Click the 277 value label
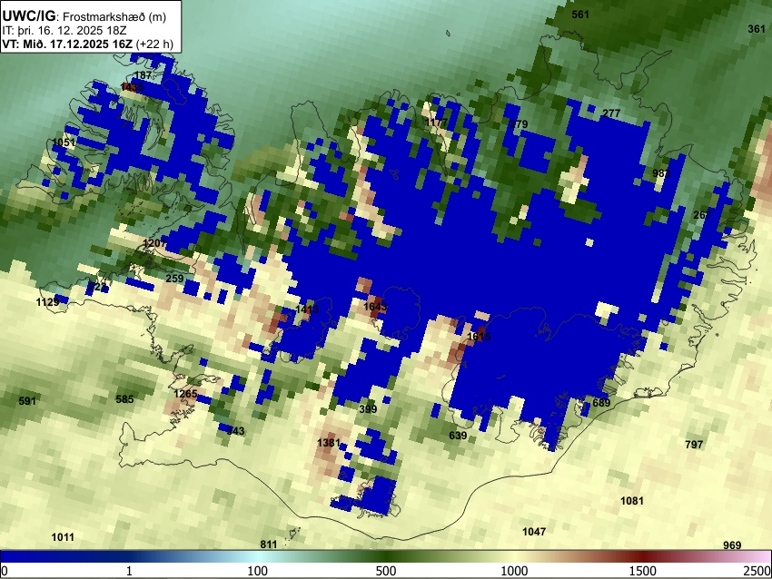The image size is (772, 579). tap(611, 113)
